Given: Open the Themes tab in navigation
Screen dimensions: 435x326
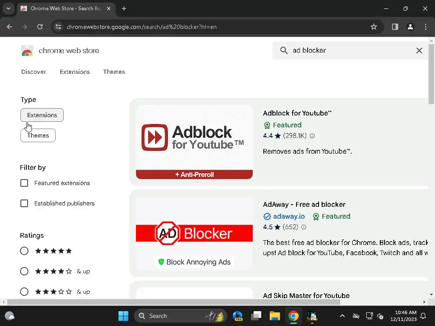Looking at the screenshot, I should point(114,72).
